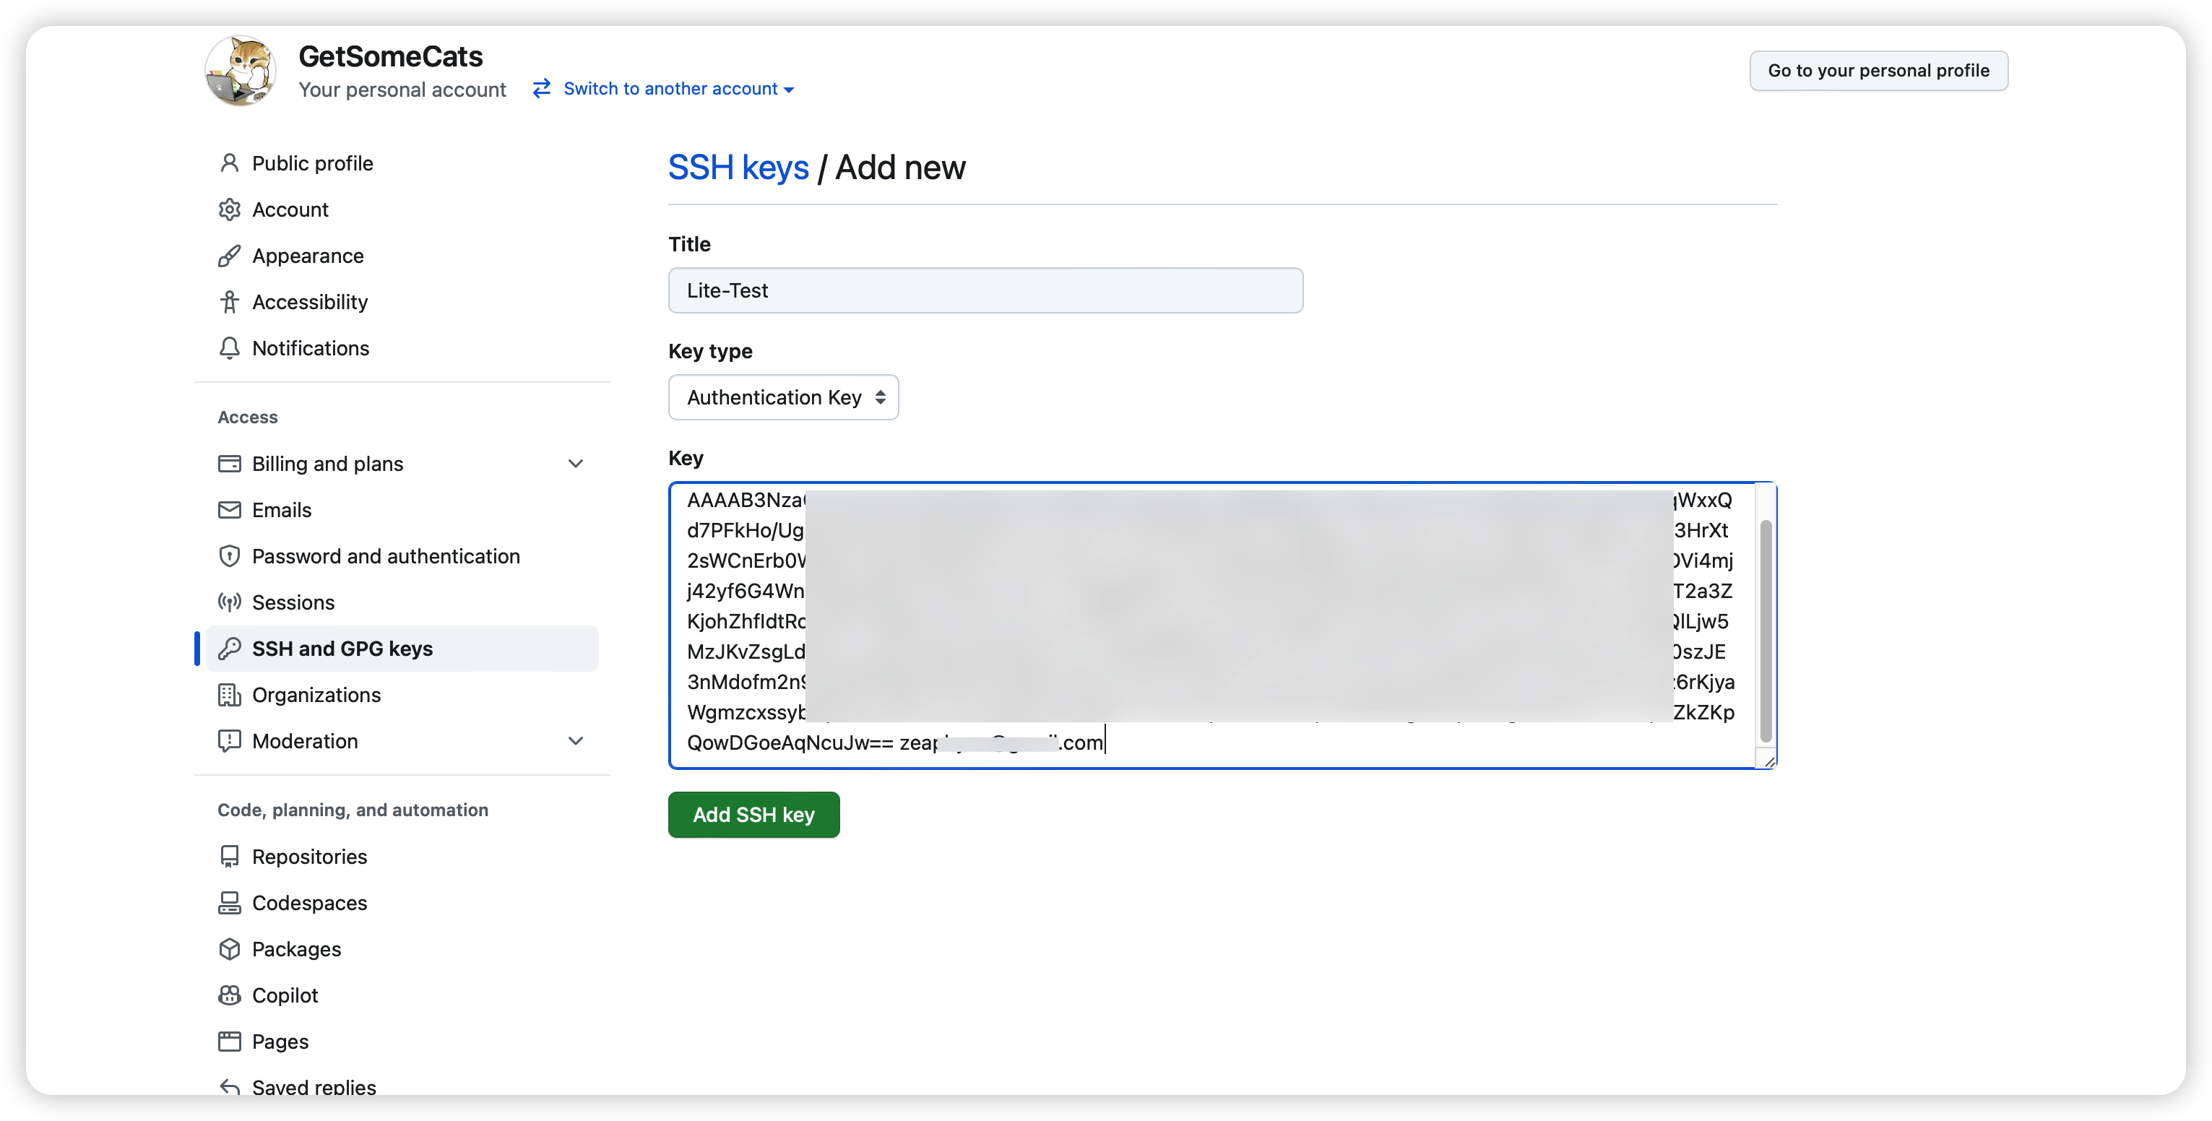The width and height of the screenshot is (2212, 1121).
Task: Click Go to your personal profile
Action: [x=1878, y=70]
